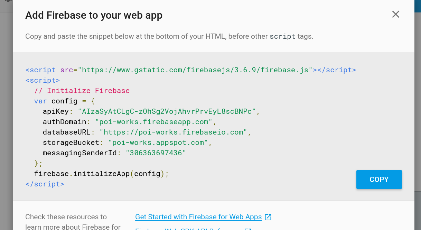The height and width of the screenshot is (230, 421).
Task: Click the firebase.js script source URL
Action: [x=193, y=70]
